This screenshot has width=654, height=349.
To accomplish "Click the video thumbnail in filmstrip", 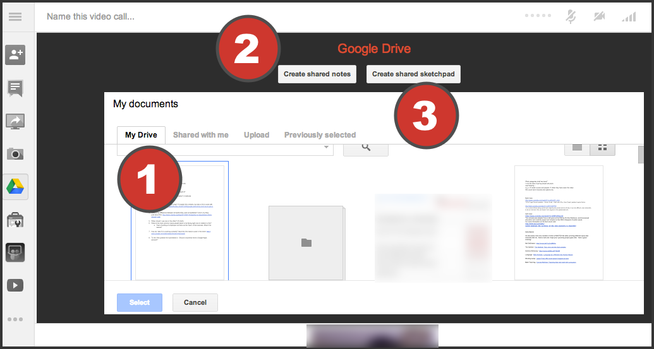I will point(372,336).
